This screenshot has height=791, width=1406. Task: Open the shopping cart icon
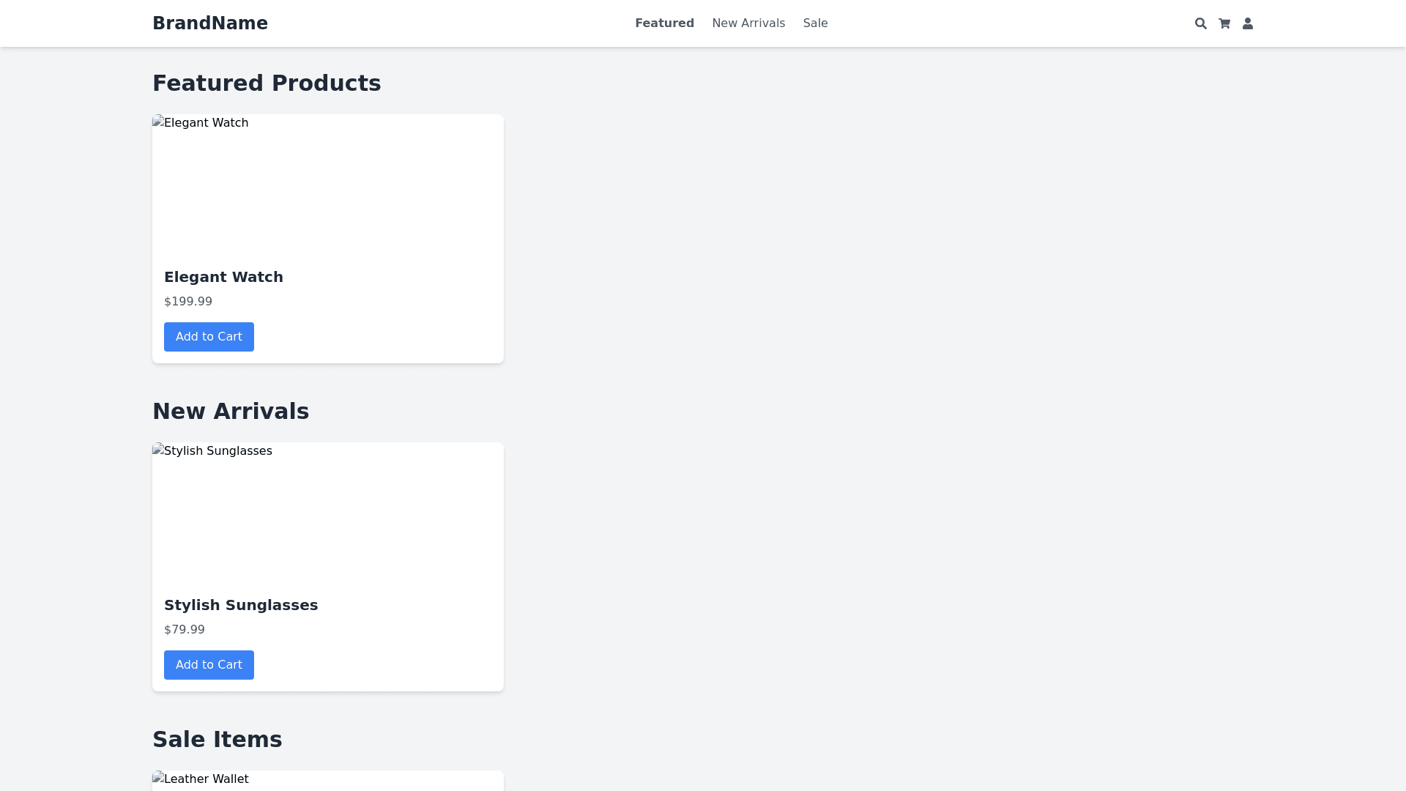[1224, 23]
